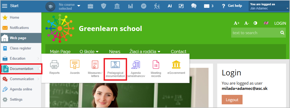290x108 pixels.
Task: Click the eGovernment building icon
Action: click(x=176, y=65)
